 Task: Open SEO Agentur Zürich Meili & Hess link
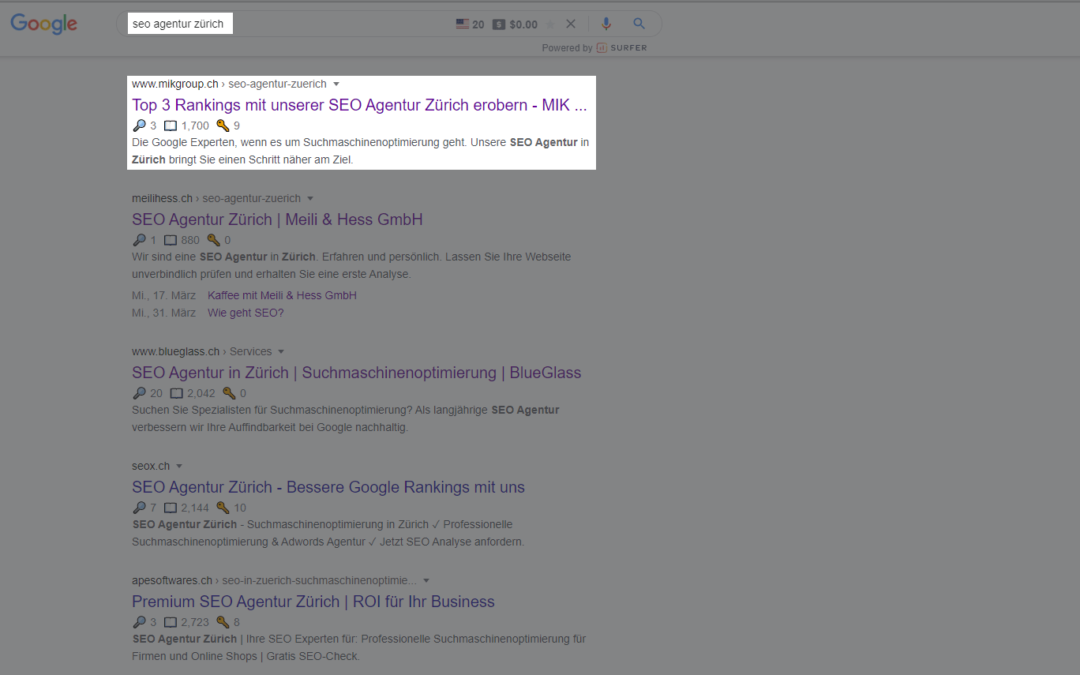pyautogui.click(x=277, y=219)
